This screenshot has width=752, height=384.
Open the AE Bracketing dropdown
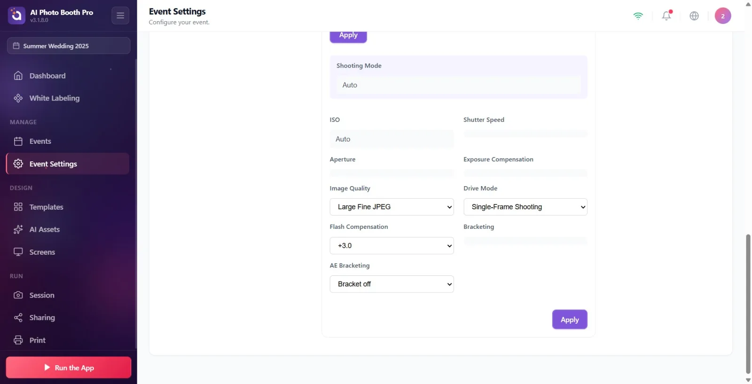pyautogui.click(x=392, y=284)
